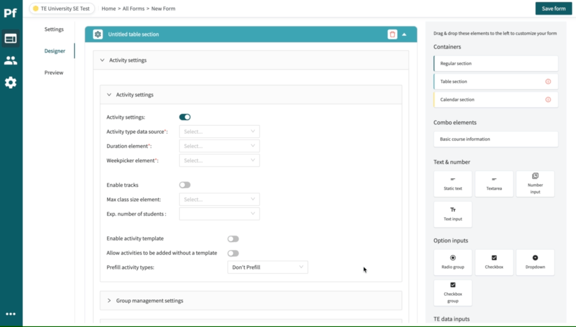
Task: Select the Static text element
Action: tap(453, 184)
